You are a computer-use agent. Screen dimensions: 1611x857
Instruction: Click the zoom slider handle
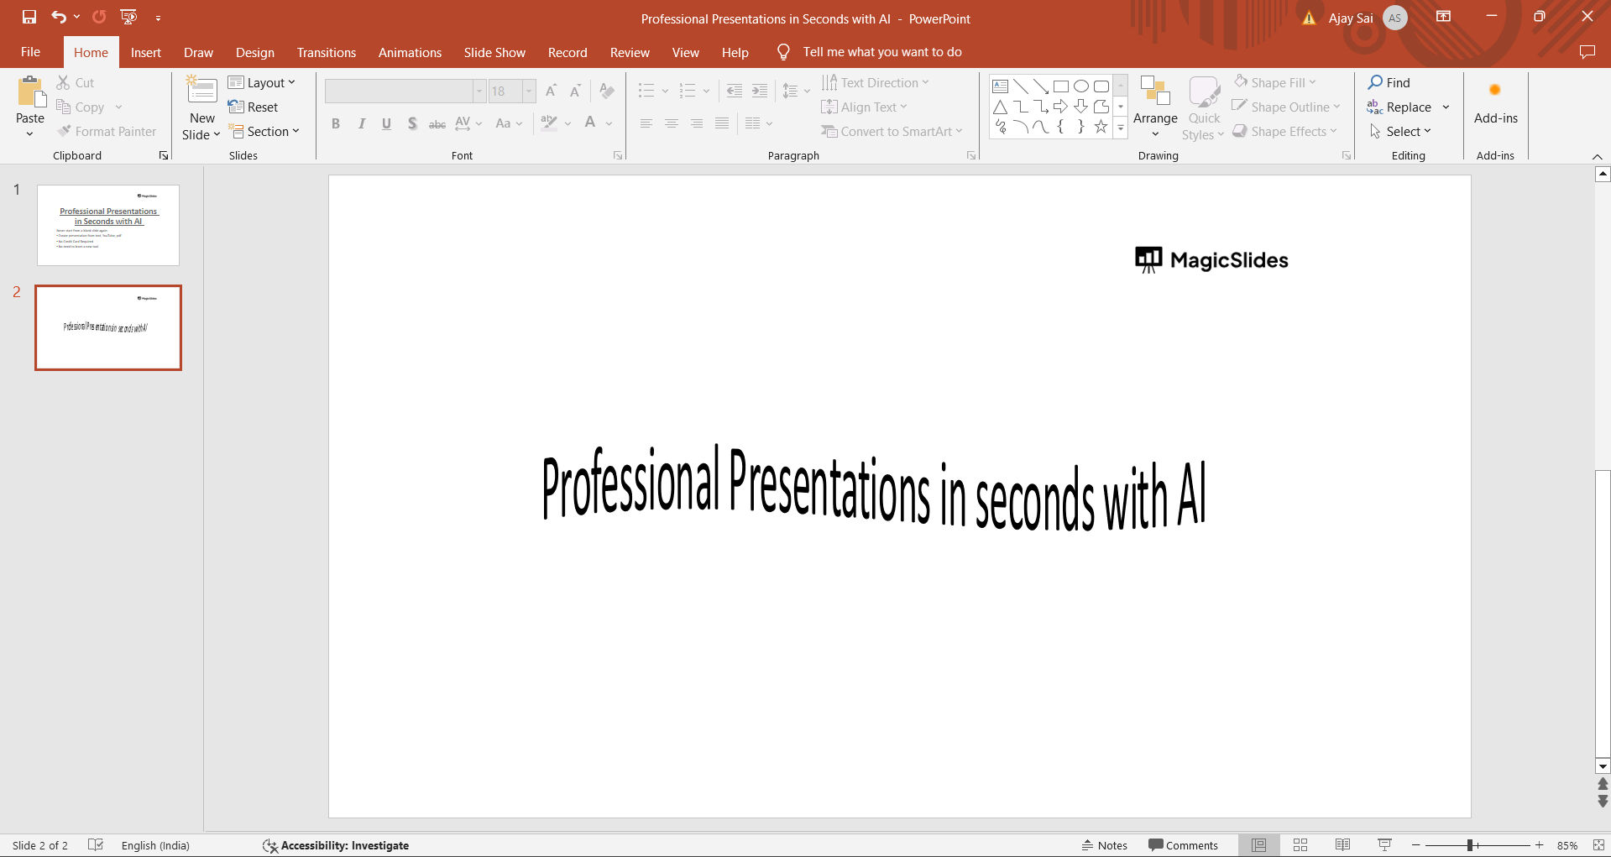tap(1470, 845)
